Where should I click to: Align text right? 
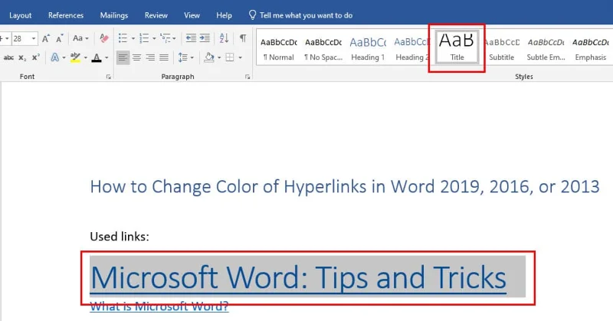point(150,58)
